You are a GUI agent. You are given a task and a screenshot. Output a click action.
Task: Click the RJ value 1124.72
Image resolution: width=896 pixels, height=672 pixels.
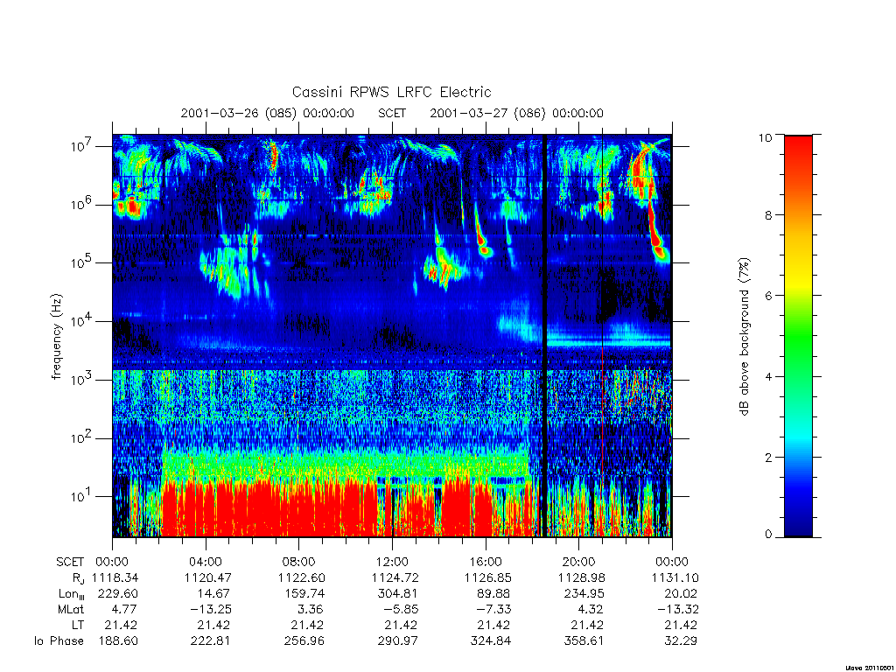(x=395, y=577)
